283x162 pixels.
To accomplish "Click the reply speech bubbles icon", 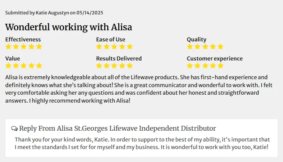I will tap(14, 129).
